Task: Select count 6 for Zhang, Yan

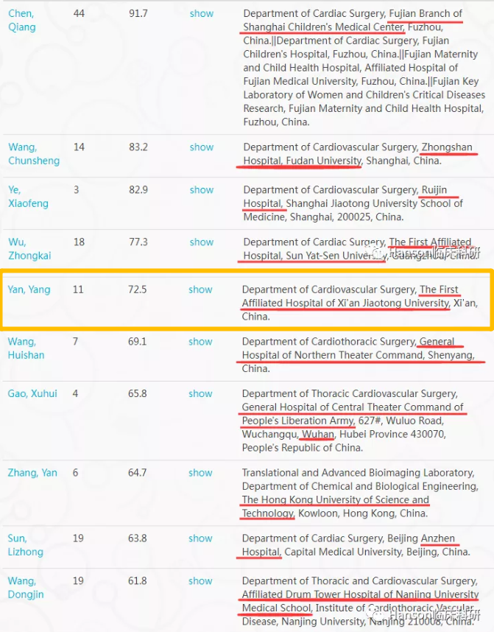Action: [x=75, y=472]
